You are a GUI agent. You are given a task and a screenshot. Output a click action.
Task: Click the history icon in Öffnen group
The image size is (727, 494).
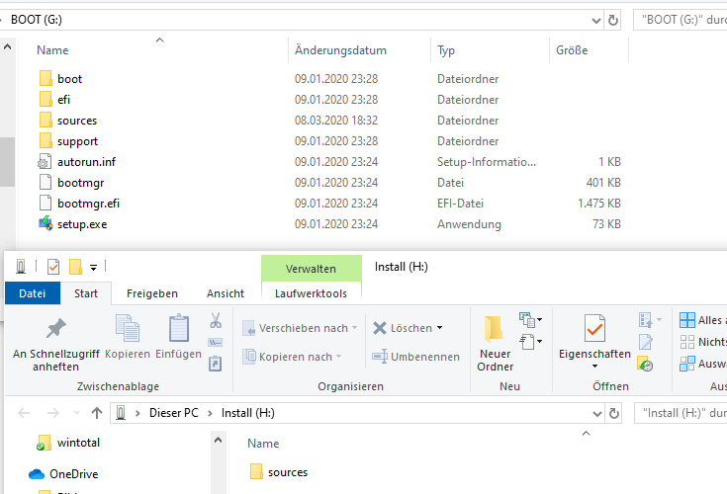[x=645, y=364]
